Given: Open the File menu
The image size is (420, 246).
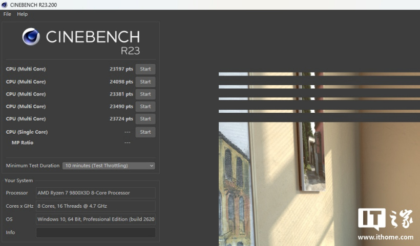Looking at the screenshot, I should pos(7,14).
